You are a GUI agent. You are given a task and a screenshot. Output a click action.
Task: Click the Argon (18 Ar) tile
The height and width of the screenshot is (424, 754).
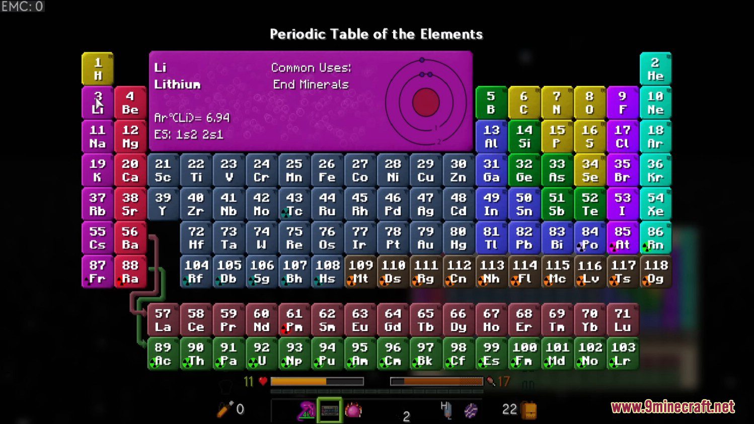pos(655,136)
